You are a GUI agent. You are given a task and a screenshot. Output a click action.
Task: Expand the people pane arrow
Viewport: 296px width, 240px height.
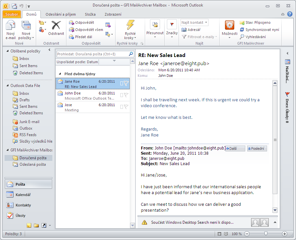pos(275,222)
